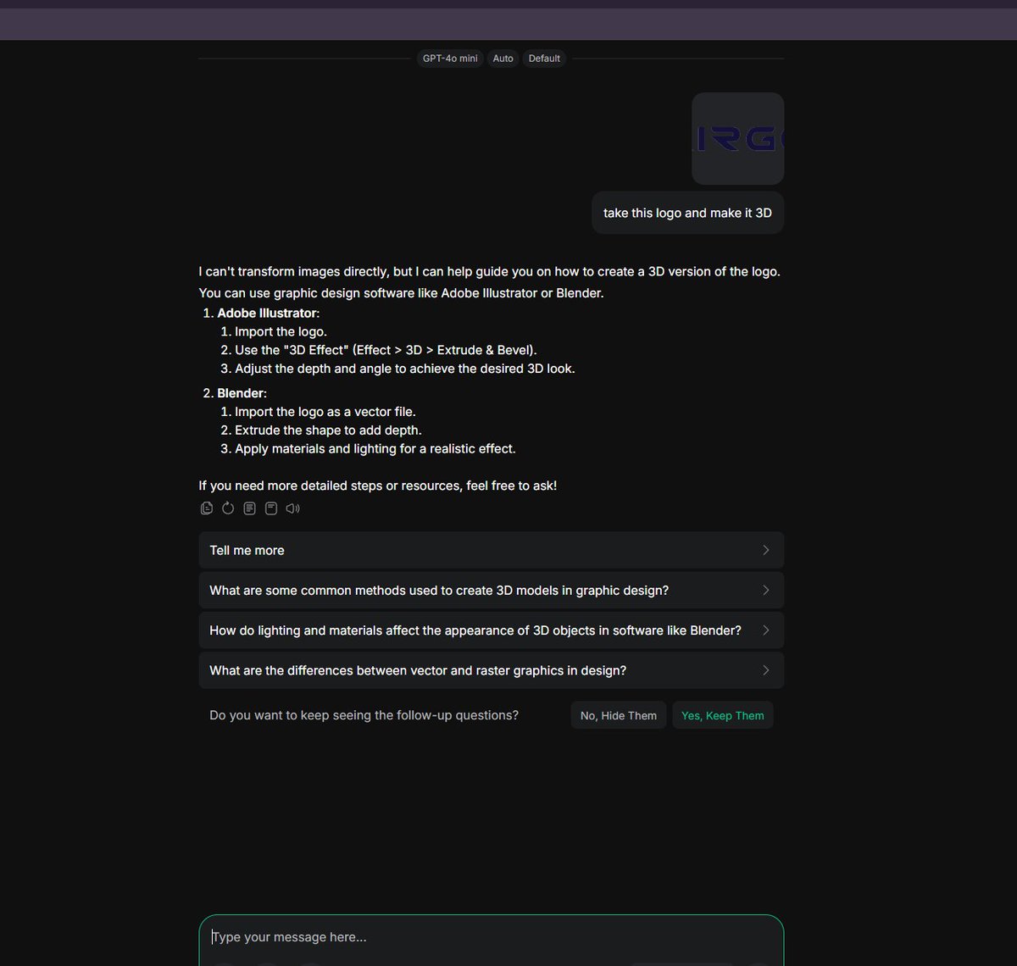This screenshot has height=966, width=1017.
Task: Open the GPT-4o mini model badge
Action: coord(450,58)
